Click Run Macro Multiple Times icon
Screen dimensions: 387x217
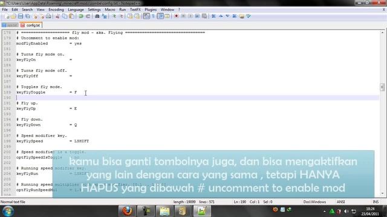(197, 16)
